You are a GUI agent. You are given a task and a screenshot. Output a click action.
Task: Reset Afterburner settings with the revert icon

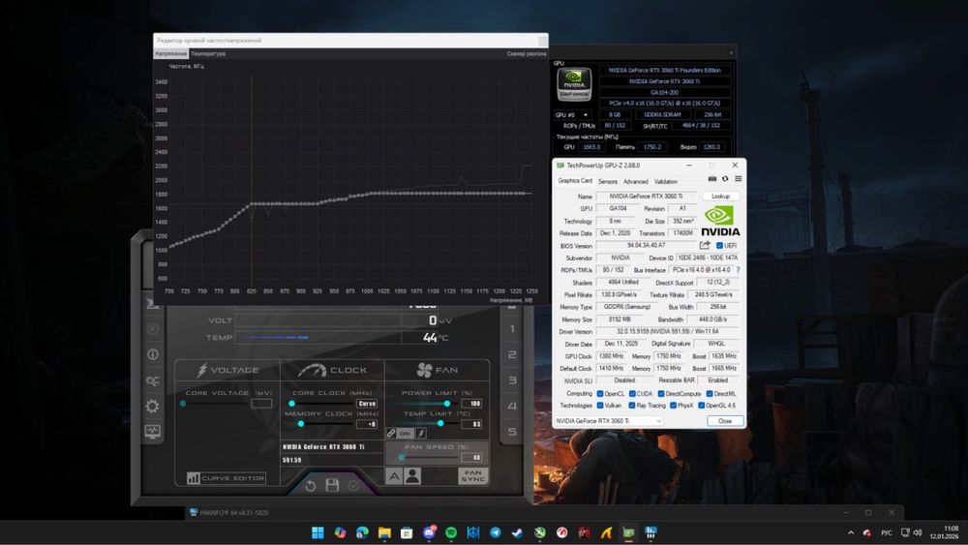(311, 486)
